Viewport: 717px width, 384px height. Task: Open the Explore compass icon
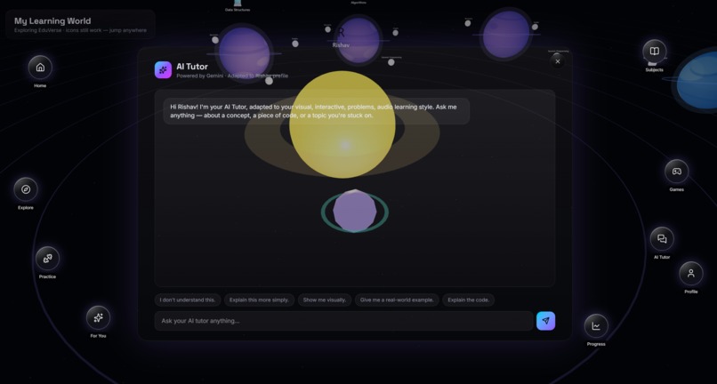26,189
